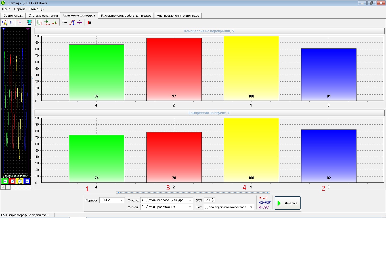Click the M1=0° marker readout
Image resolution: width=386 pixels, height=255 pixels.
[x=263, y=198]
